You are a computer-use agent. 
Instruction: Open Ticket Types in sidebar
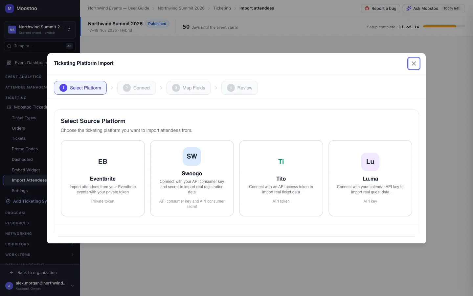tap(24, 118)
